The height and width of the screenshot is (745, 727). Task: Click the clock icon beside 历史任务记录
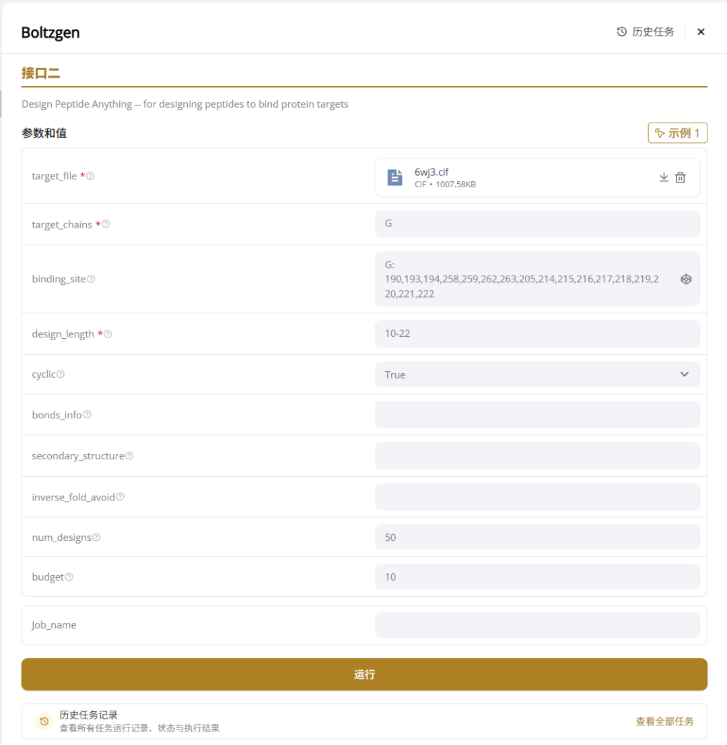point(43,721)
